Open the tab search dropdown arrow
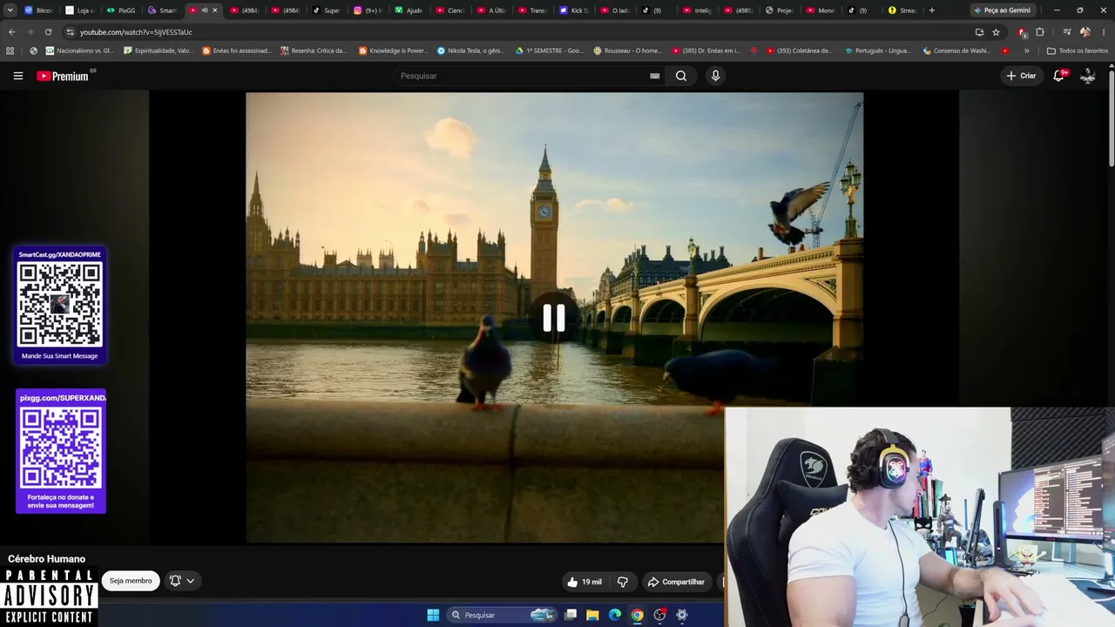The image size is (1115, 627). pyautogui.click(x=10, y=10)
